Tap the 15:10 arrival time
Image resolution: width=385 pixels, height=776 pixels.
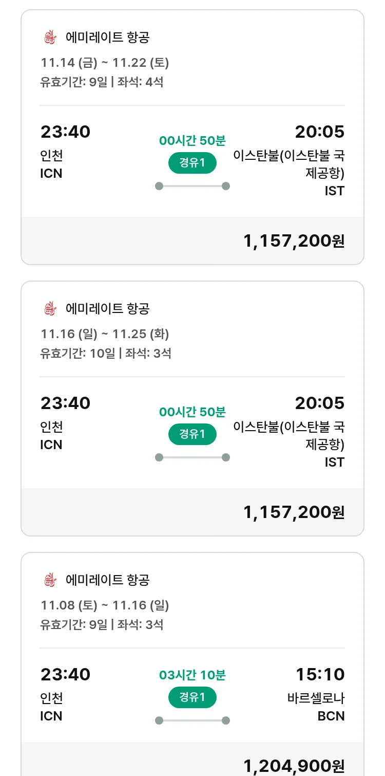click(x=320, y=674)
